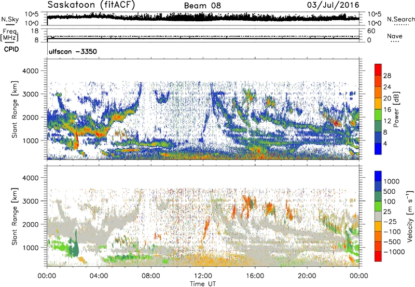This screenshot has width=415, height=287.
Task: Click "4000" on the velocity panel's range axis
Action: 31,178
